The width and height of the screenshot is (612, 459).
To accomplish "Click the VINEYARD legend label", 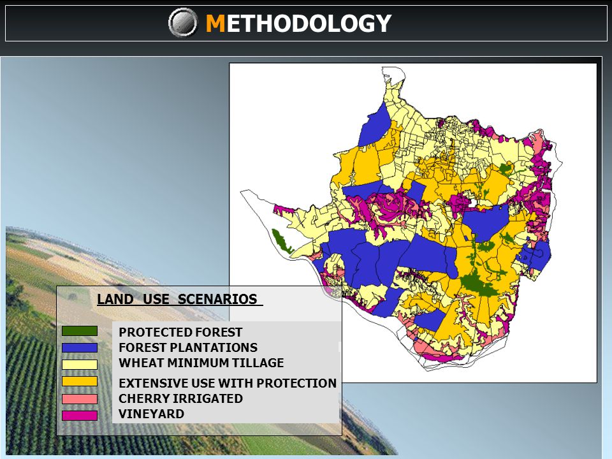I will [x=152, y=414].
